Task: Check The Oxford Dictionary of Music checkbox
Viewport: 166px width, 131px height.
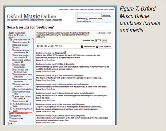Action: pos(11,104)
